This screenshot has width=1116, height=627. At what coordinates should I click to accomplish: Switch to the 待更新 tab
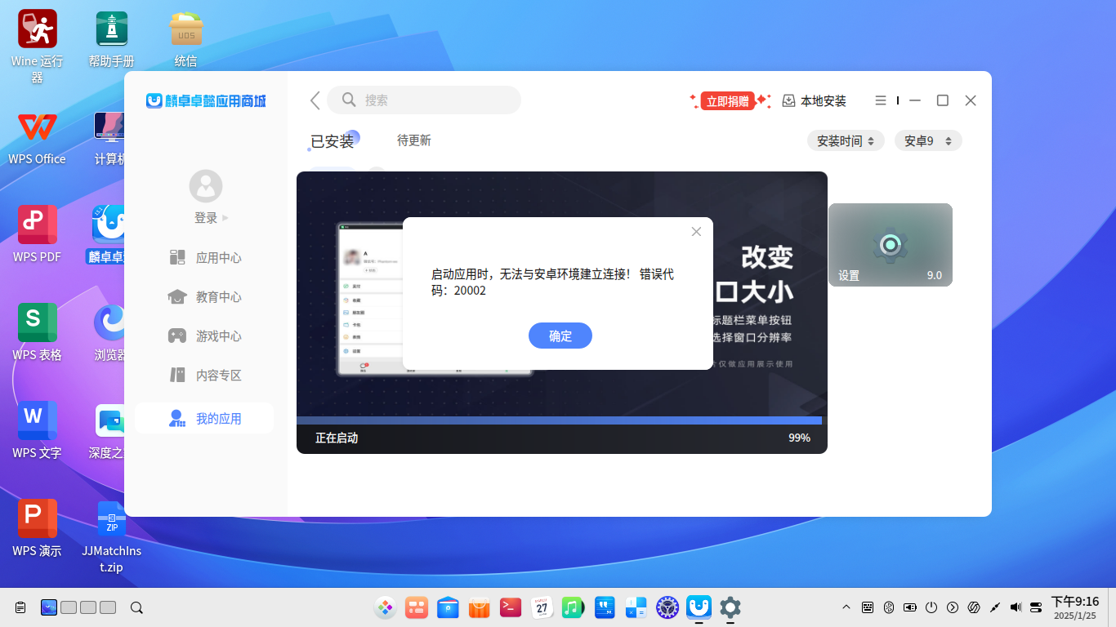(x=414, y=140)
